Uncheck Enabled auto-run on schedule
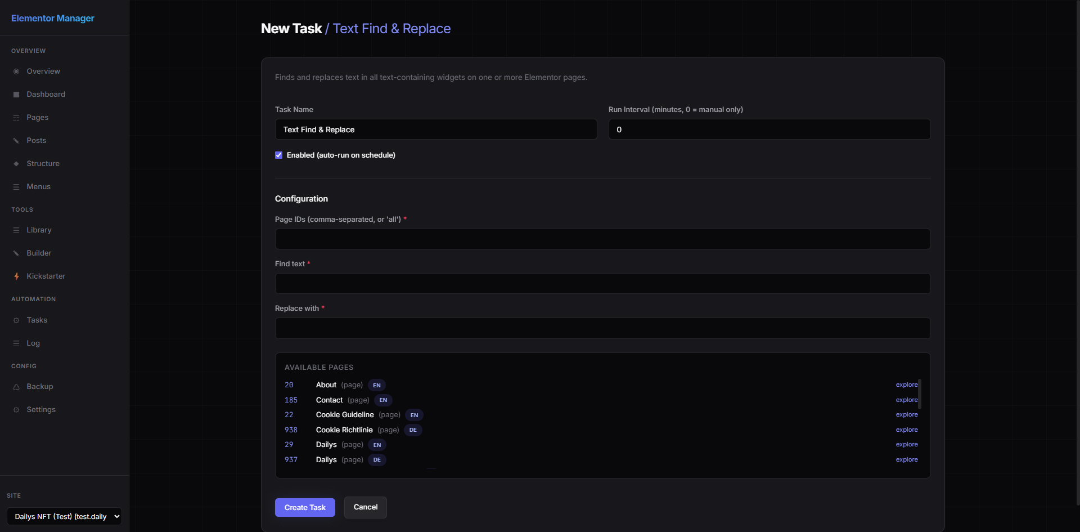This screenshot has width=1080, height=532. (x=278, y=155)
